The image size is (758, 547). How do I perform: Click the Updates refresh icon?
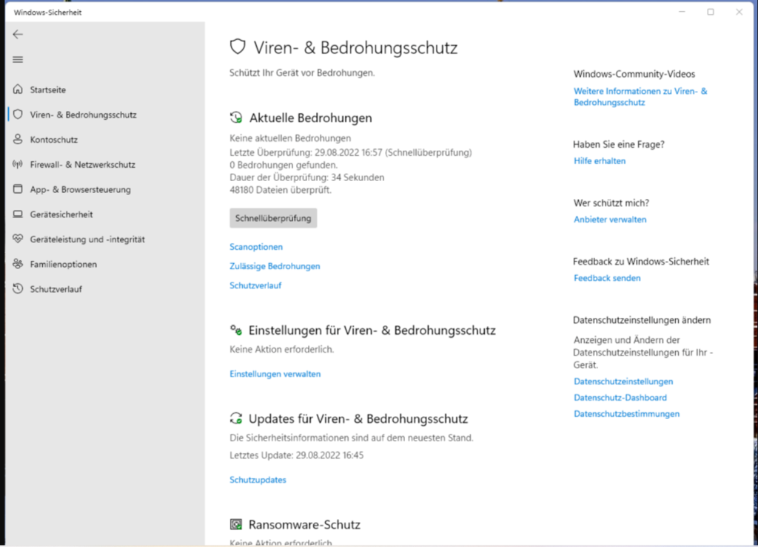236,418
